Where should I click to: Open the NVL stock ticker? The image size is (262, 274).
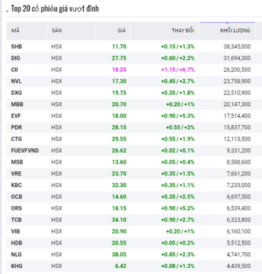(16, 81)
